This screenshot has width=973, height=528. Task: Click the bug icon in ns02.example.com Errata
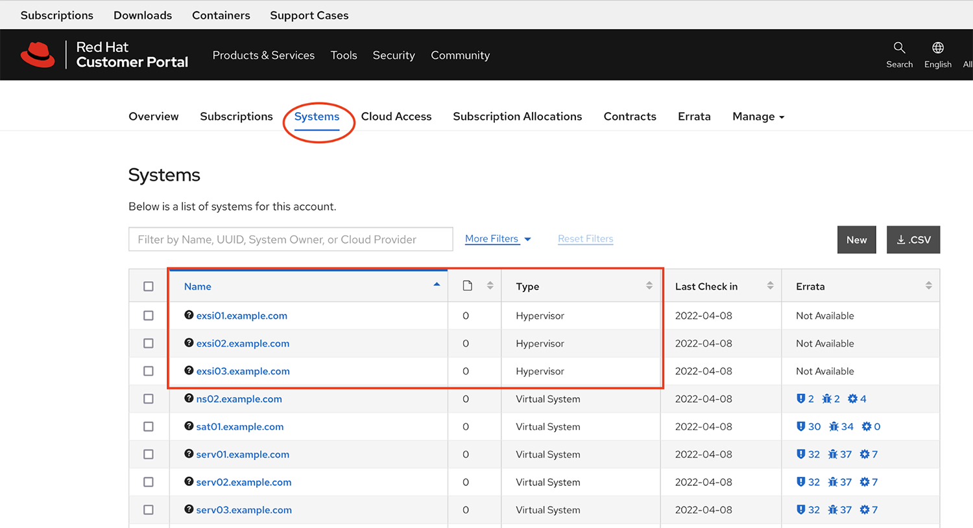[x=825, y=398]
